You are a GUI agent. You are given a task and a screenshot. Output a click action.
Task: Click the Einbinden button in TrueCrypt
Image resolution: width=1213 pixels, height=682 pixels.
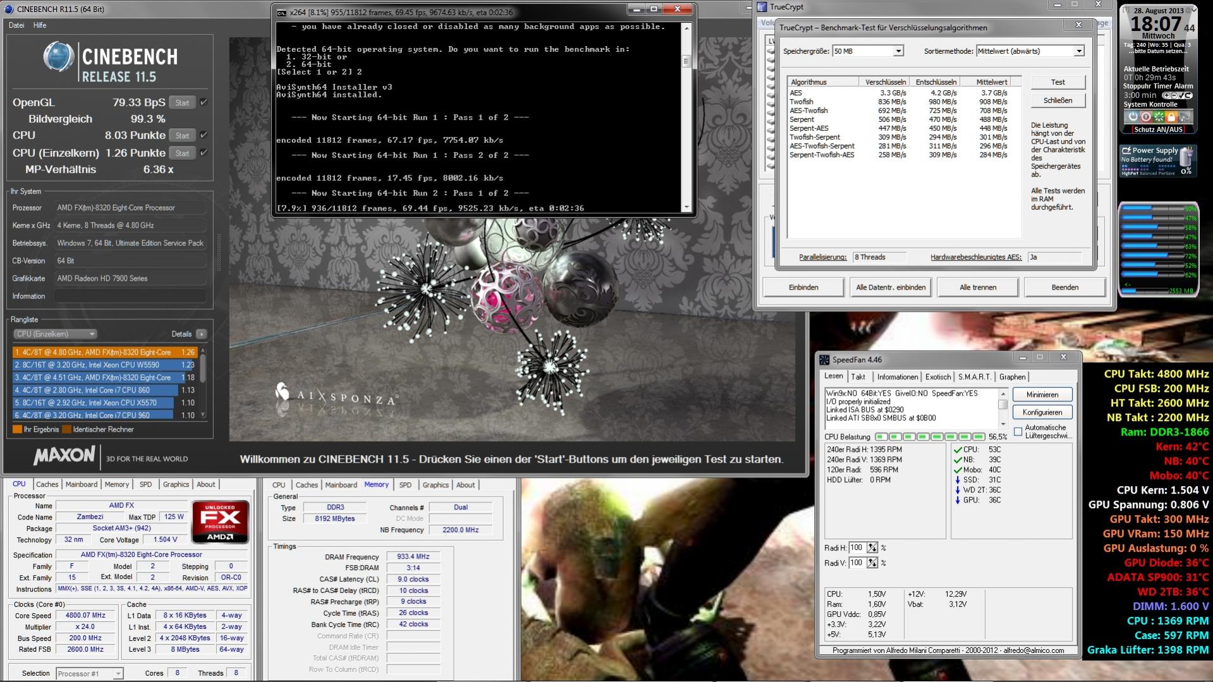803,288
